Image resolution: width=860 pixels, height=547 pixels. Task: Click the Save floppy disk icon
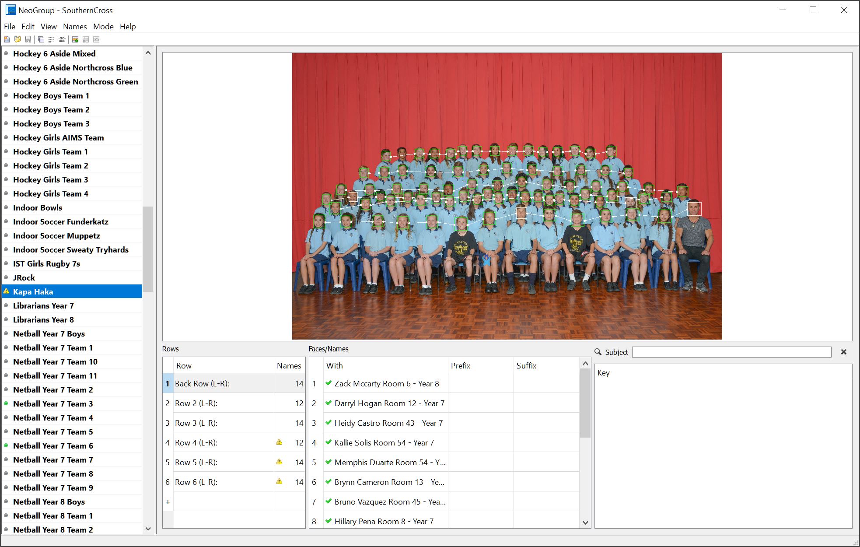pos(28,39)
